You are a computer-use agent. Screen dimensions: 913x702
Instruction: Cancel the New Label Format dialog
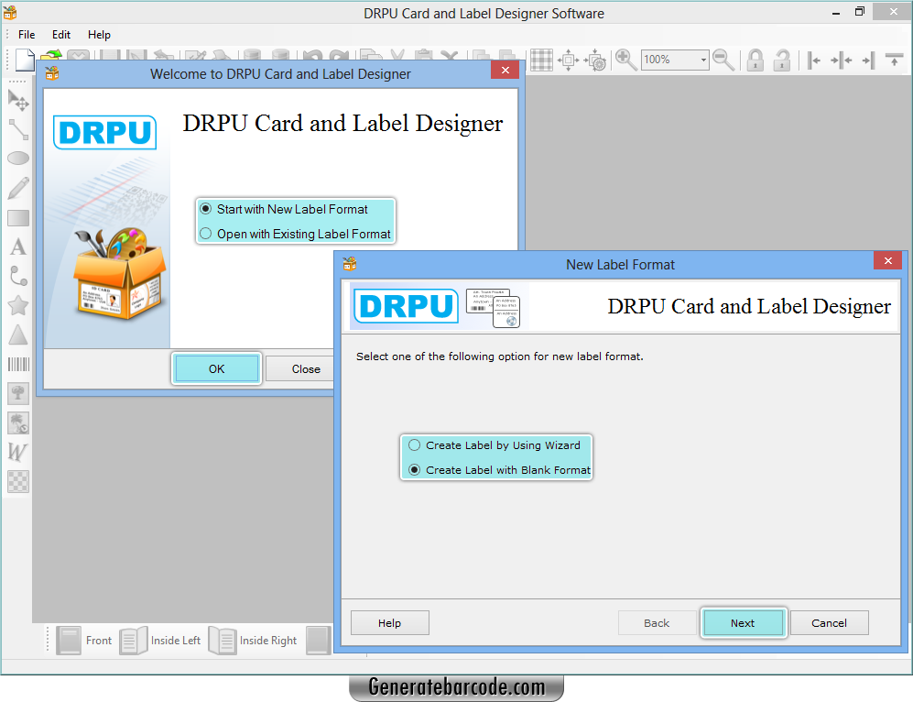coord(829,623)
